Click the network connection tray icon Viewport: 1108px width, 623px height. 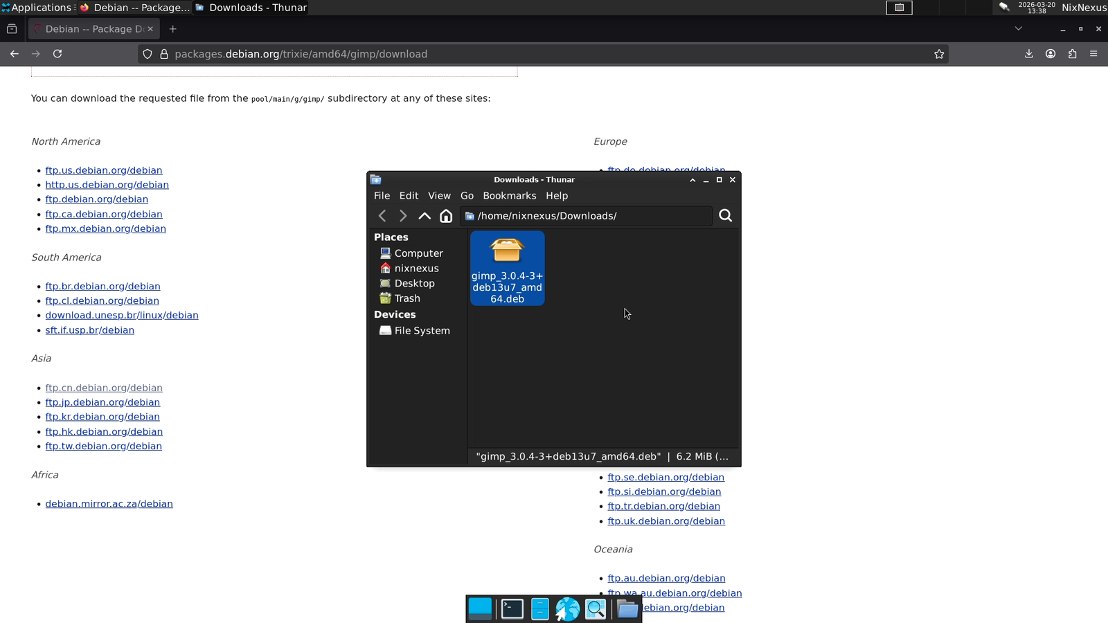1004,8
